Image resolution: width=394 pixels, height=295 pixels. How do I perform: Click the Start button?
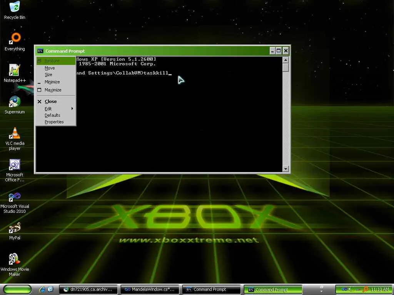[x=18, y=290]
